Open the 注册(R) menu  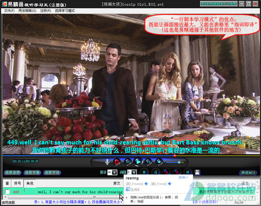pyautogui.click(x=45, y=11)
